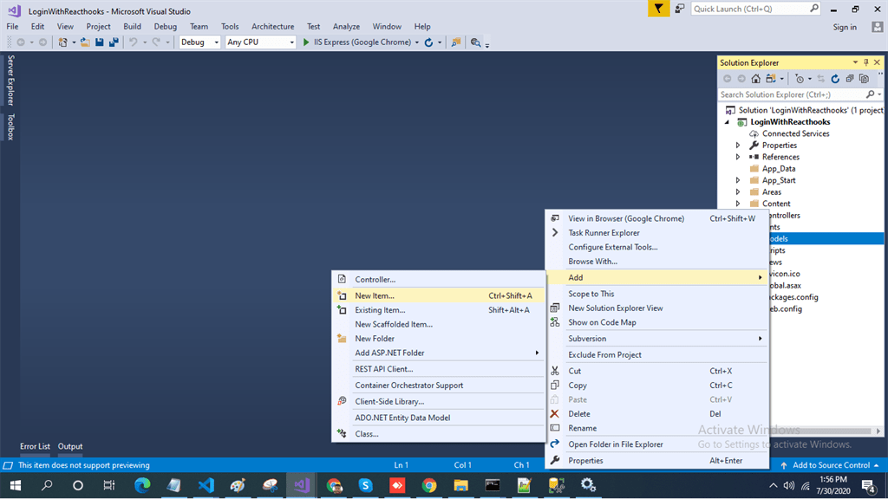888x499 pixels.
Task: Toggle Show All Files in Solution Explorer
Action: click(864, 79)
